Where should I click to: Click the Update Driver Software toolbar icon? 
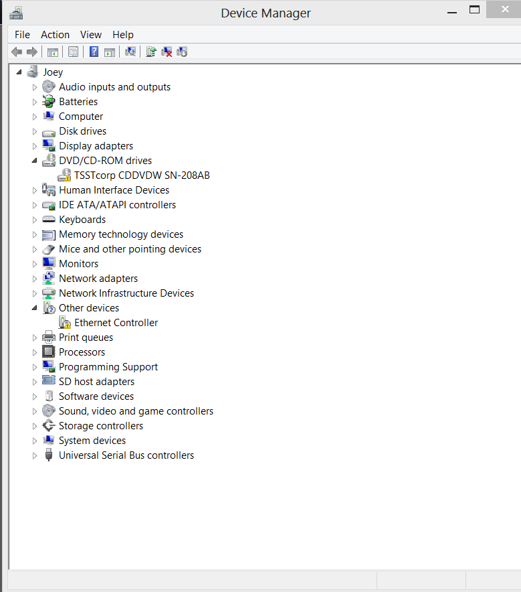pos(150,52)
